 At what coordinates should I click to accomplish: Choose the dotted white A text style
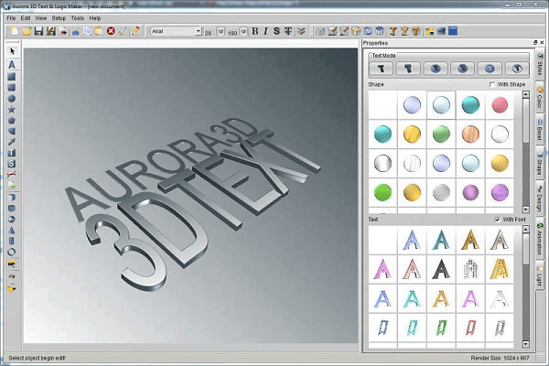pyautogui.click(x=470, y=269)
